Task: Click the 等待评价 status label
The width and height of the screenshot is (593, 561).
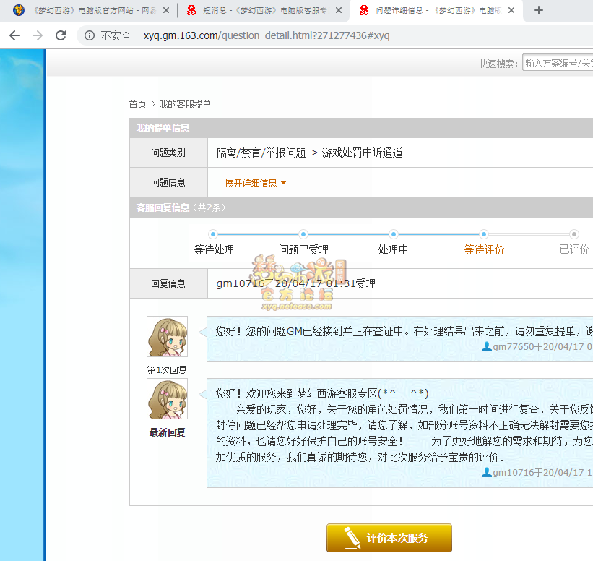Action: coord(484,250)
